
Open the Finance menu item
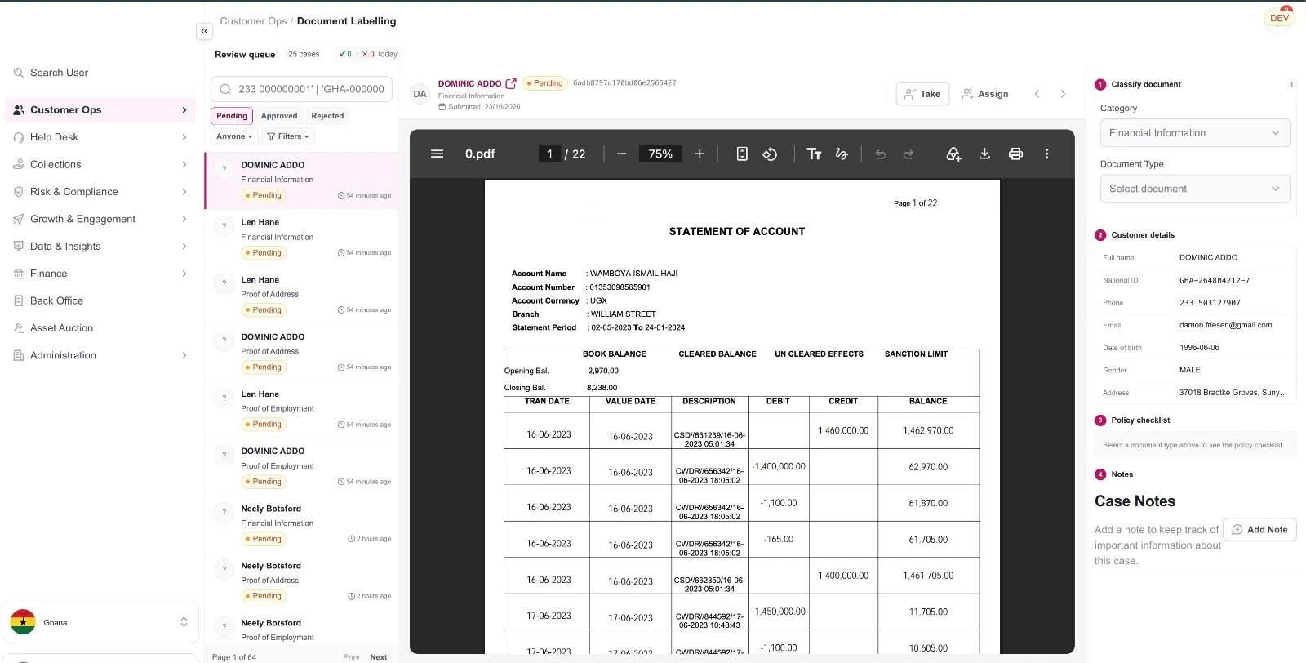[x=100, y=274]
